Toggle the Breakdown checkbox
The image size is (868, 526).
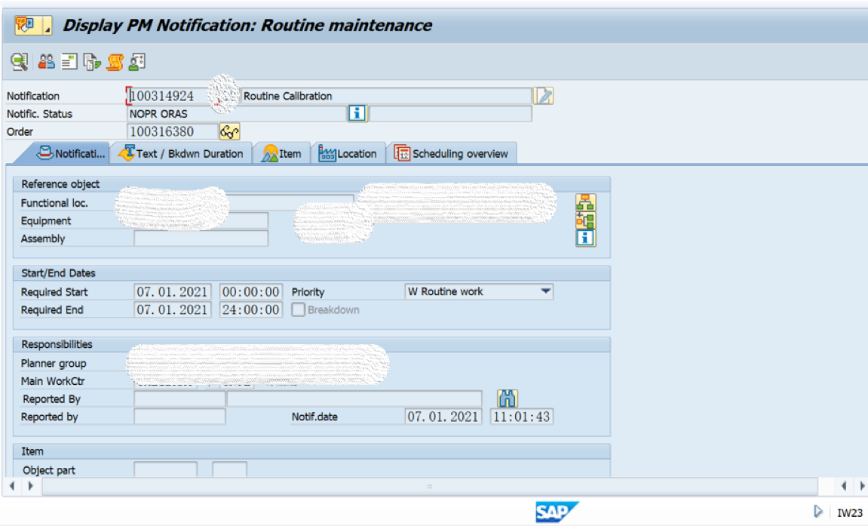click(x=299, y=309)
